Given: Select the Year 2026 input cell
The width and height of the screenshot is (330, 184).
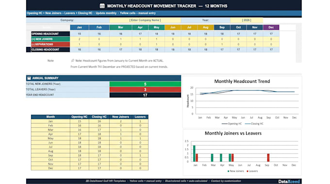Looking at the screenshot, I should point(247,20).
